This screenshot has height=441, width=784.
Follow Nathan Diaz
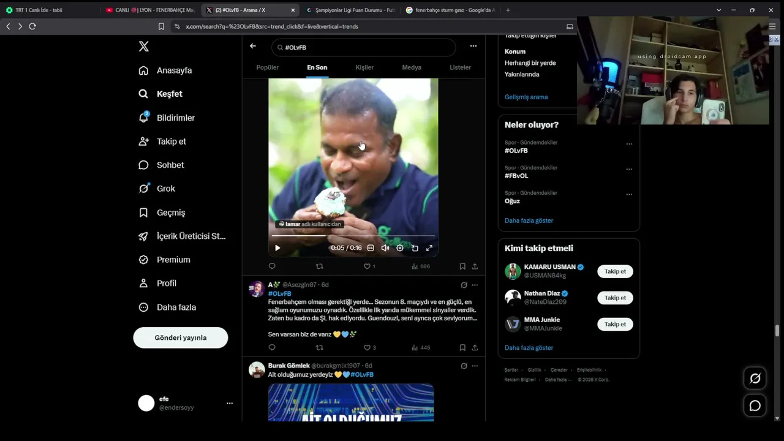click(x=615, y=298)
